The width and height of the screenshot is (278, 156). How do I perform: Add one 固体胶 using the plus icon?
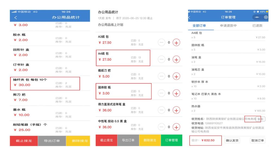click(176, 93)
